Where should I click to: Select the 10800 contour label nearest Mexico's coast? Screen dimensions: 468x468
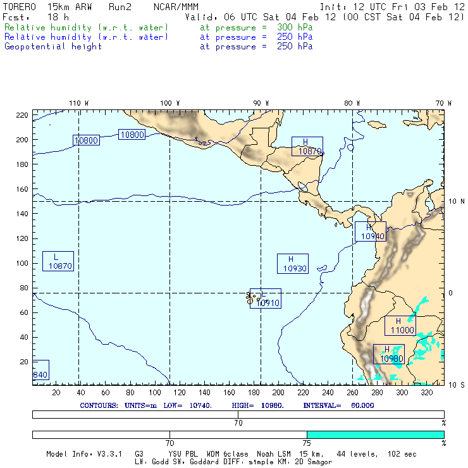132,135
